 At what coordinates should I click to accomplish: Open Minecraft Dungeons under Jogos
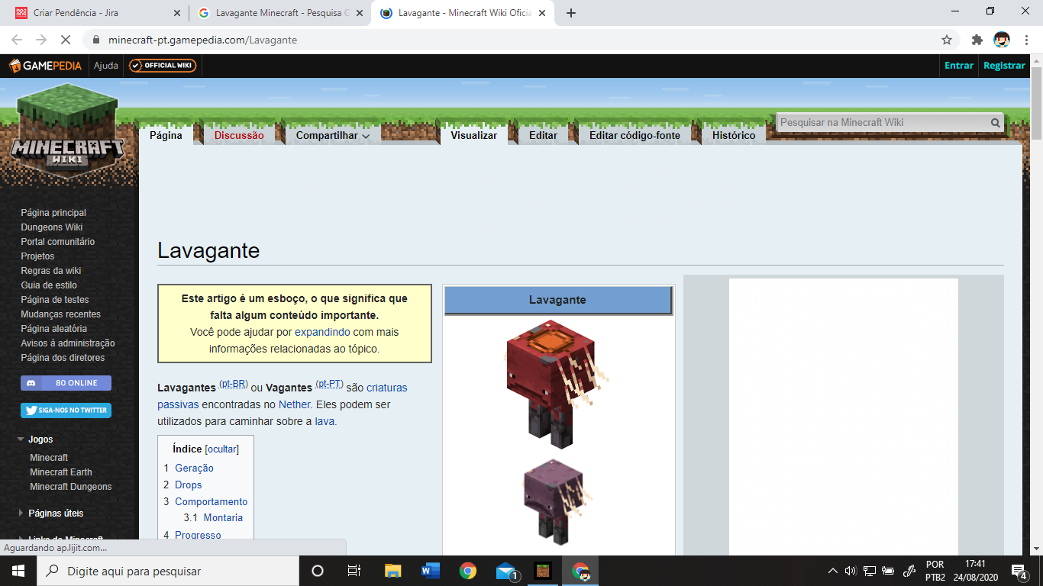(71, 487)
